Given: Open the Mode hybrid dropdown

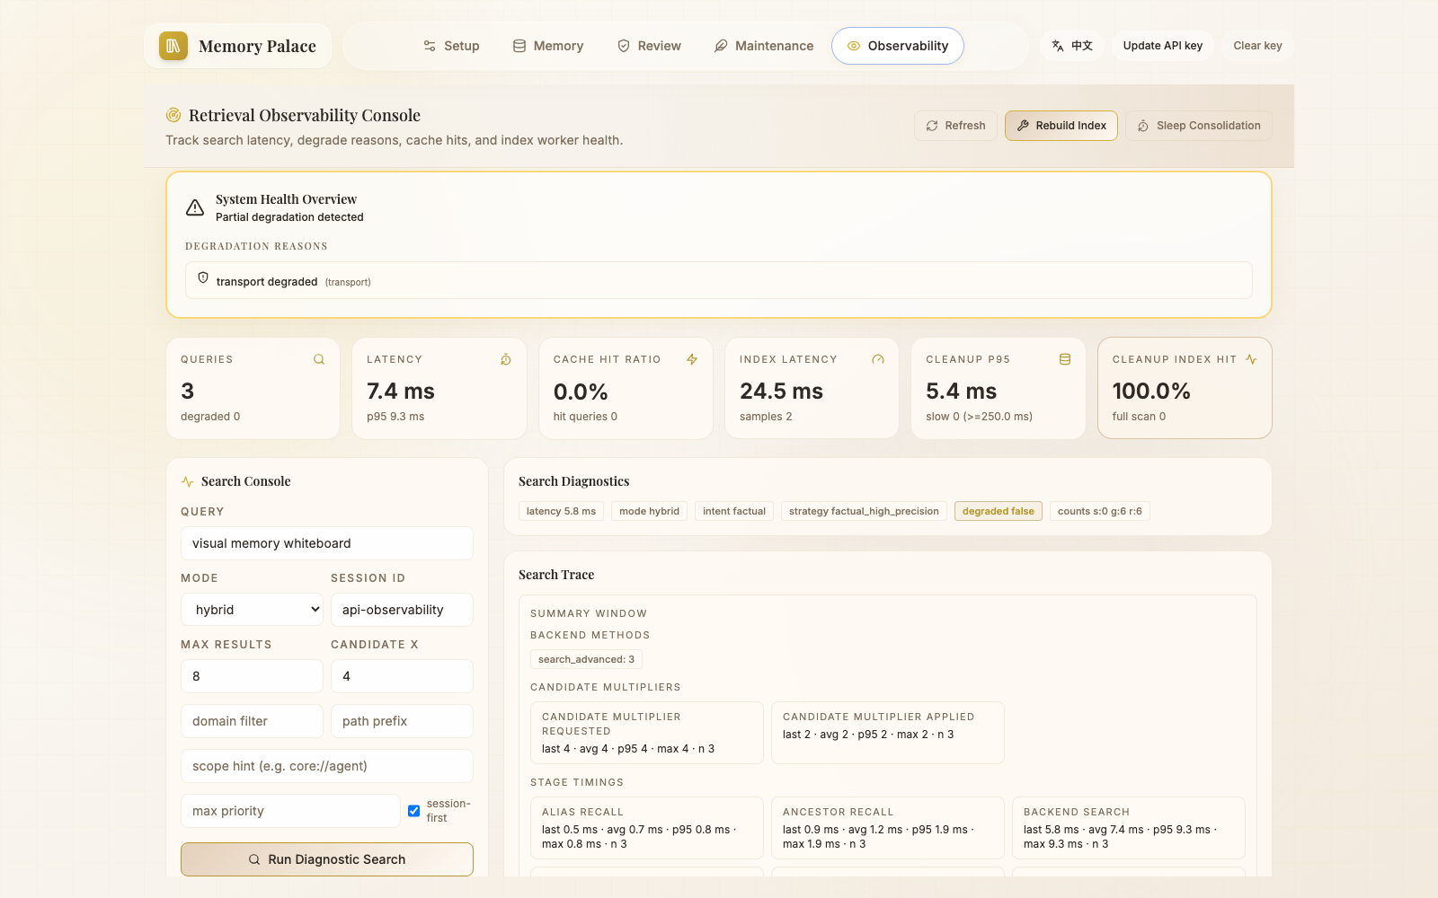Looking at the screenshot, I should 252,610.
